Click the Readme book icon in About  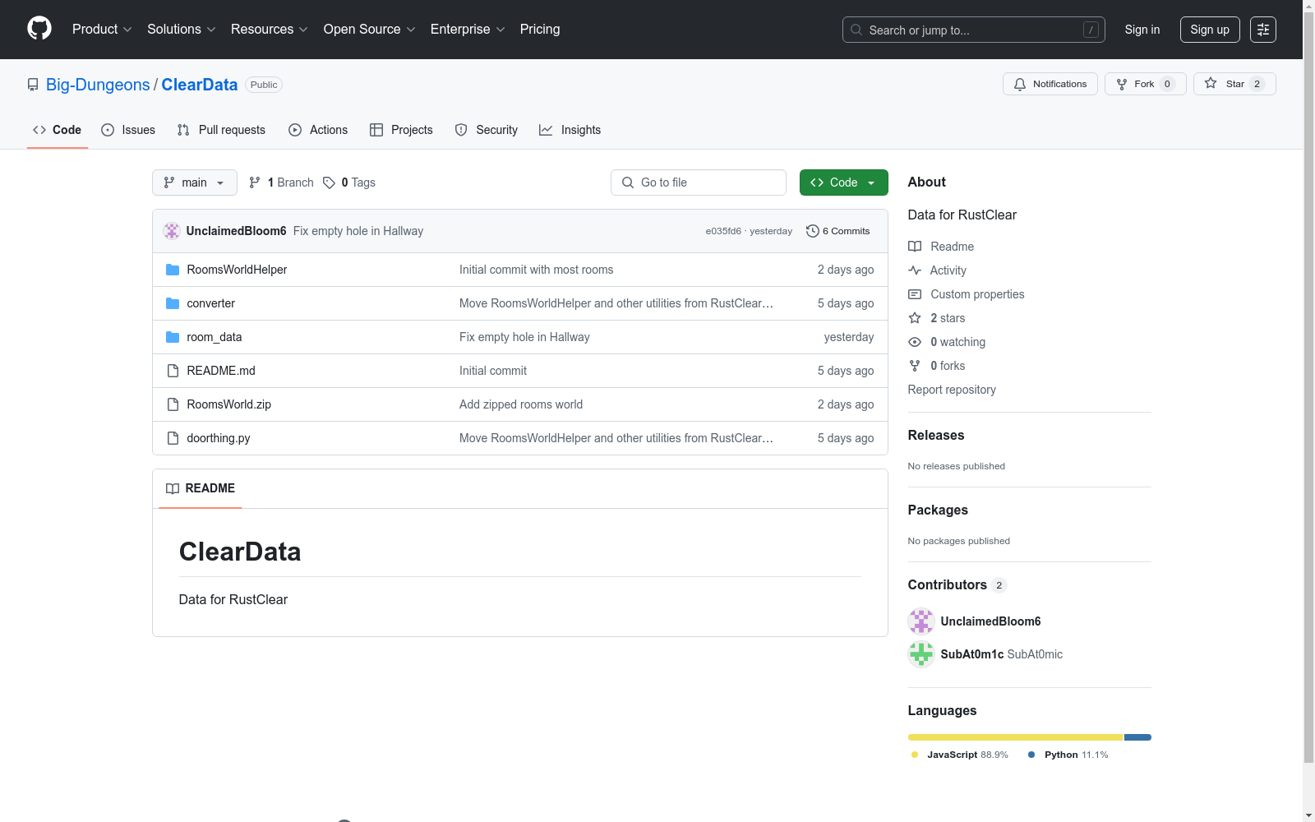(915, 247)
